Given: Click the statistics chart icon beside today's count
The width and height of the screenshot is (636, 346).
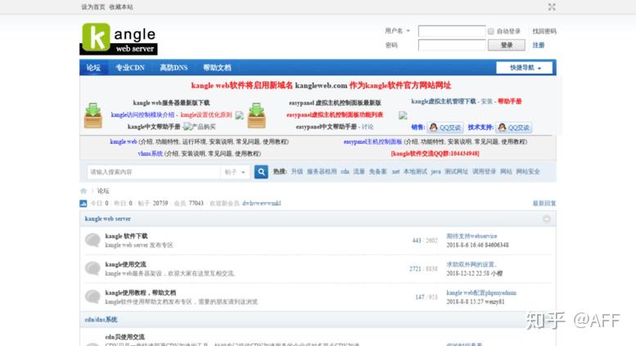Looking at the screenshot, I should [x=83, y=204].
